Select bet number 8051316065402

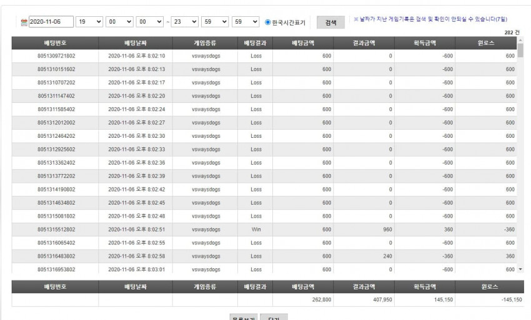click(56, 243)
